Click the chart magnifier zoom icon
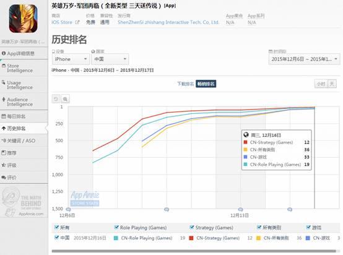This screenshot has width=343, height=255. pyautogui.click(x=65, y=99)
